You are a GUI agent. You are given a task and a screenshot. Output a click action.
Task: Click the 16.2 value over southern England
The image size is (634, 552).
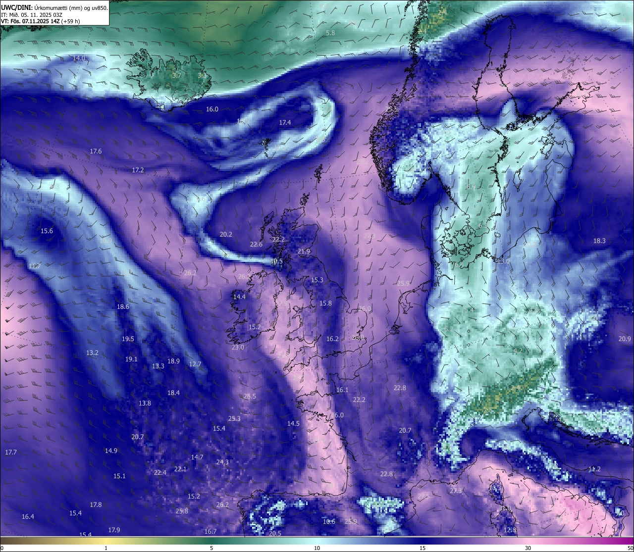pos(332,340)
